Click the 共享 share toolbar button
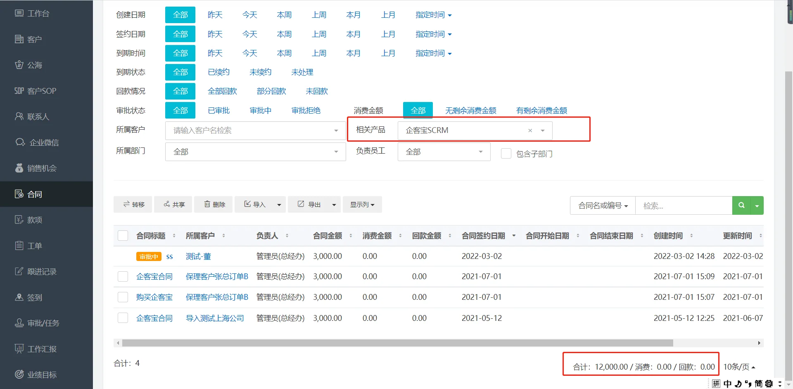Screen dimensions: 793x389 (173, 204)
